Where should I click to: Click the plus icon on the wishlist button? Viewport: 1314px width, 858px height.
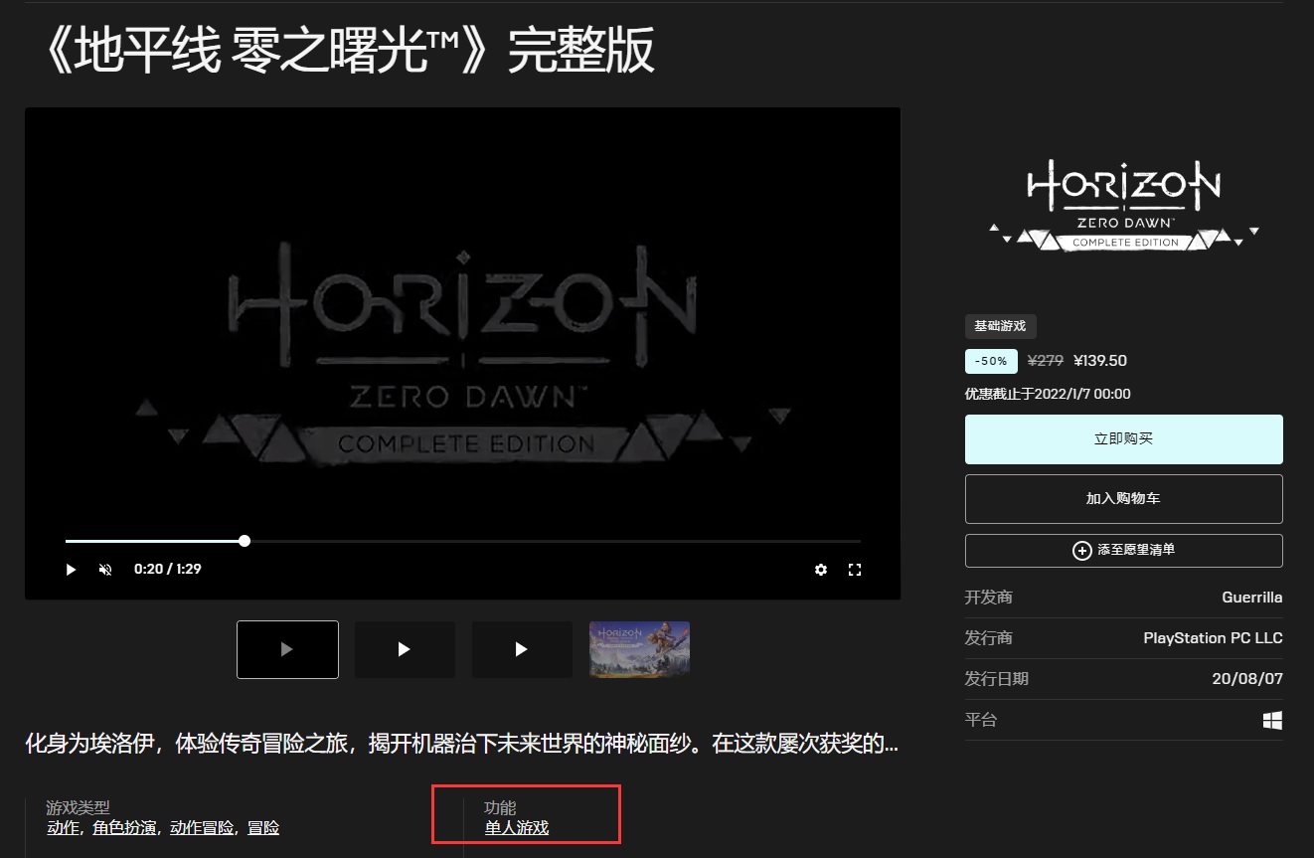coord(1082,550)
